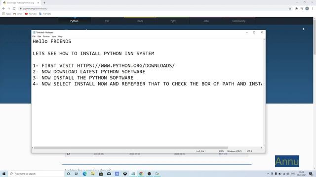
Task: Click the network icon in system tray
Action: [284, 174]
